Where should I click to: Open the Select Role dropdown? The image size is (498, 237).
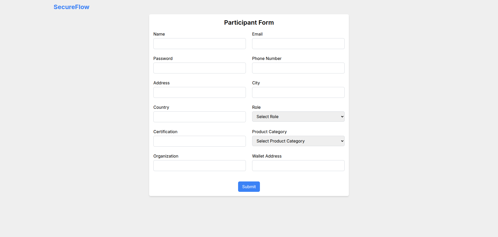[x=298, y=117]
